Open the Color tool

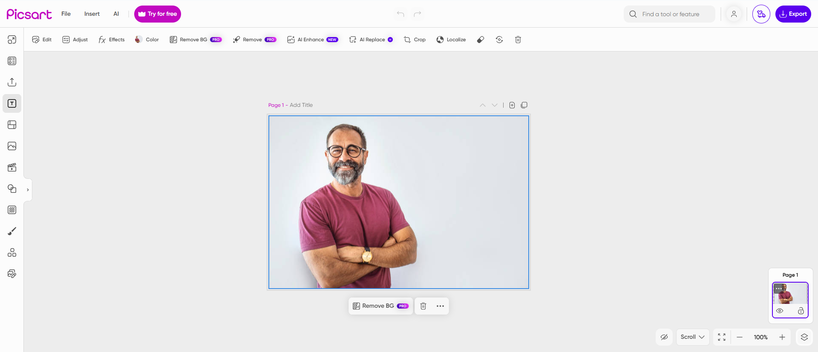(147, 40)
